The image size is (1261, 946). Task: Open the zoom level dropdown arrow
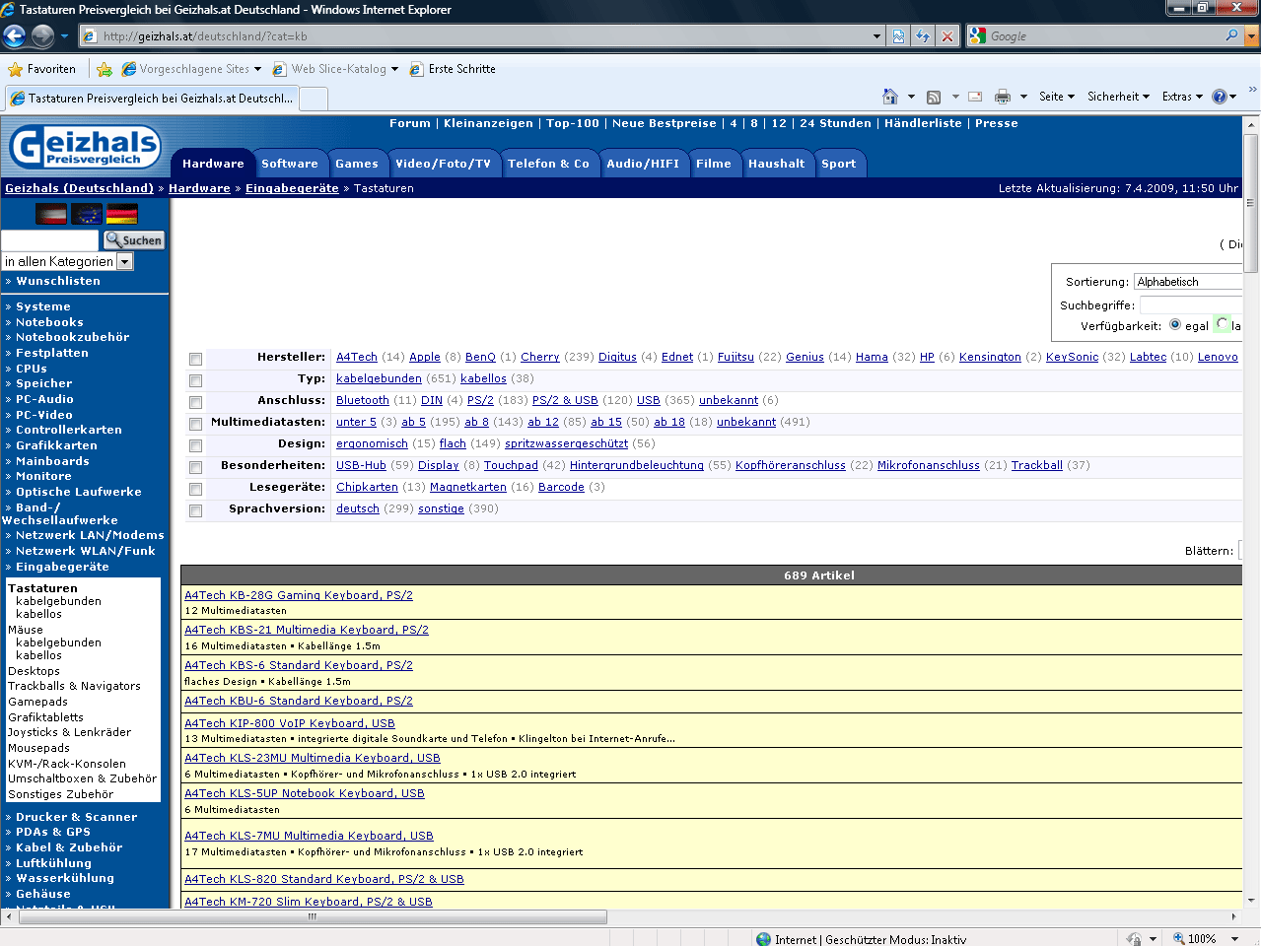(1235, 939)
